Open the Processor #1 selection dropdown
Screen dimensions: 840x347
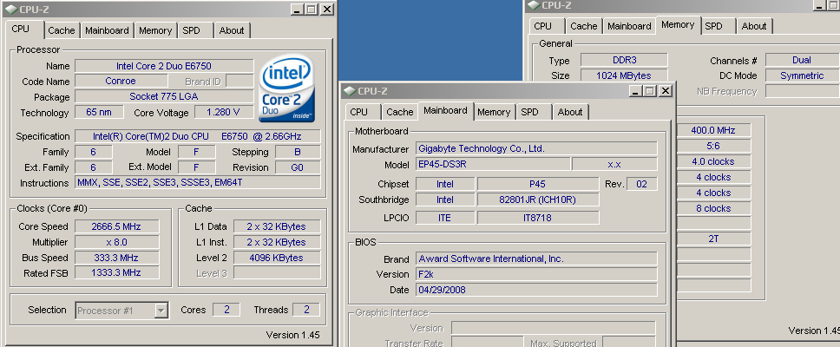[x=161, y=310]
